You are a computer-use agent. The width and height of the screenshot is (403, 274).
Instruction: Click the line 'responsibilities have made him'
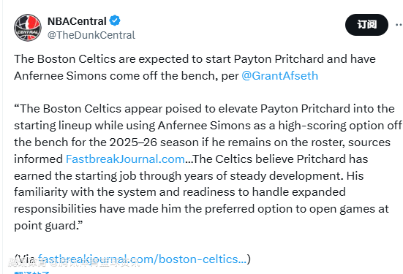(201, 209)
